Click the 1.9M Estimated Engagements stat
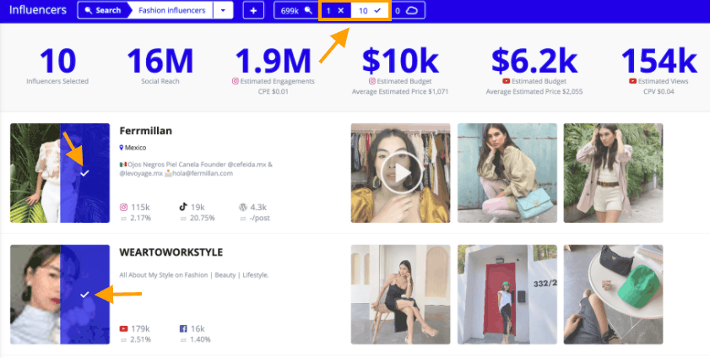This screenshot has height=358, width=710. pos(274,71)
